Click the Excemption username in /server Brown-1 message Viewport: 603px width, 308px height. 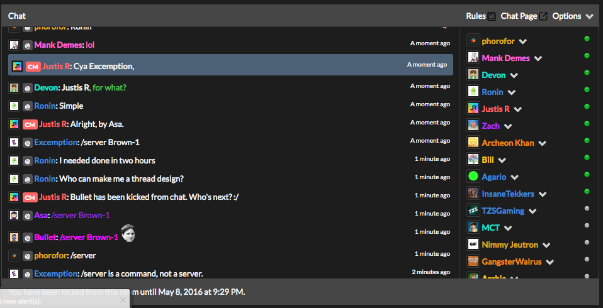[x=56, y=143]
